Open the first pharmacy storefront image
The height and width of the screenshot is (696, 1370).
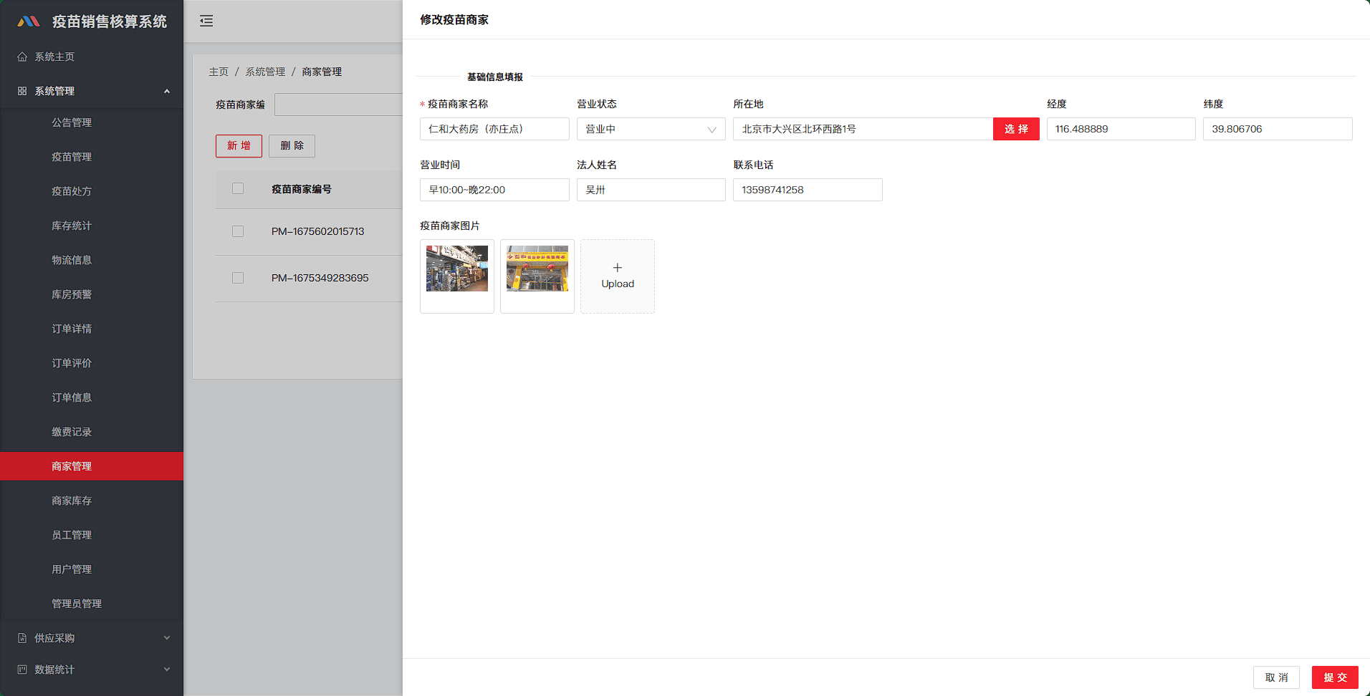pos(457,269)
